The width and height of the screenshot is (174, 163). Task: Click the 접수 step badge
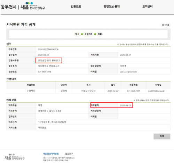tap(77, 34)
